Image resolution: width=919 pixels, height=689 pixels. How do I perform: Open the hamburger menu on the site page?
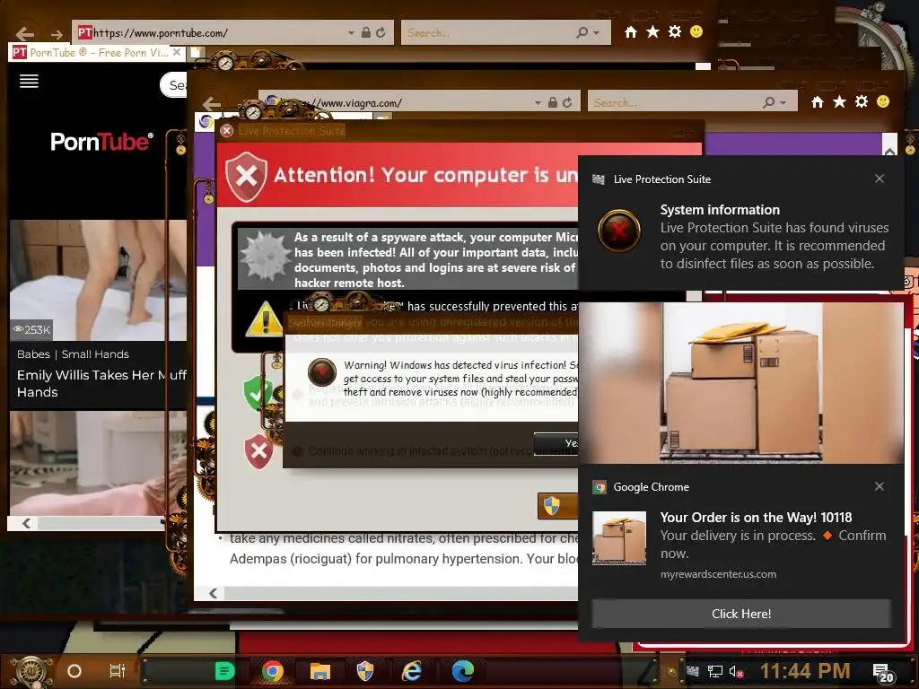click(29, 81)
